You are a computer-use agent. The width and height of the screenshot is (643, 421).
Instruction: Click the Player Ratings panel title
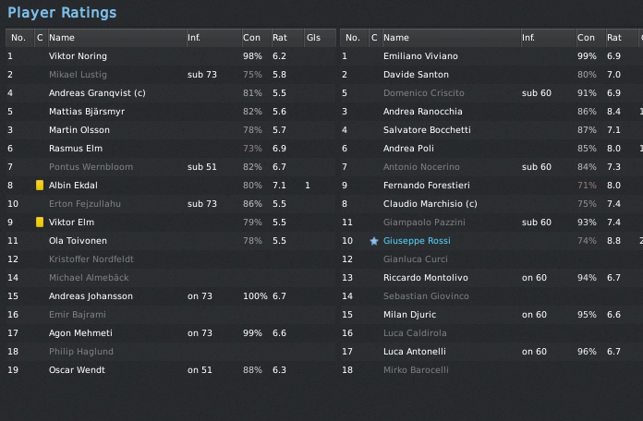(x=62, y=13)
